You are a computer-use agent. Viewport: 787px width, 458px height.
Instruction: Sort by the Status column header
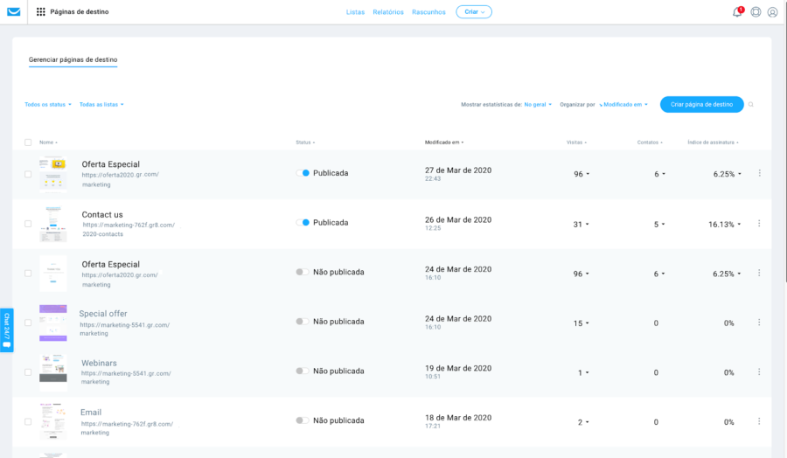[x=305, y=142]
